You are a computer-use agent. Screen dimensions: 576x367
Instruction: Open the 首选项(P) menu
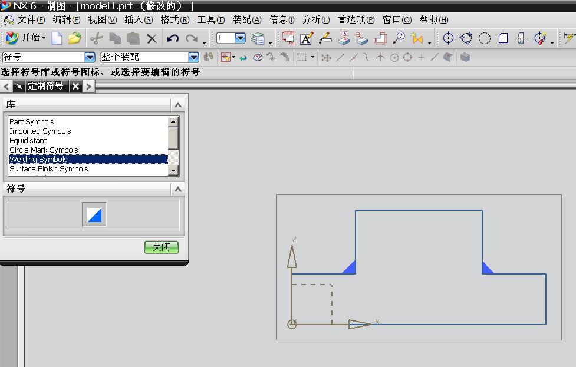(356, 20)
